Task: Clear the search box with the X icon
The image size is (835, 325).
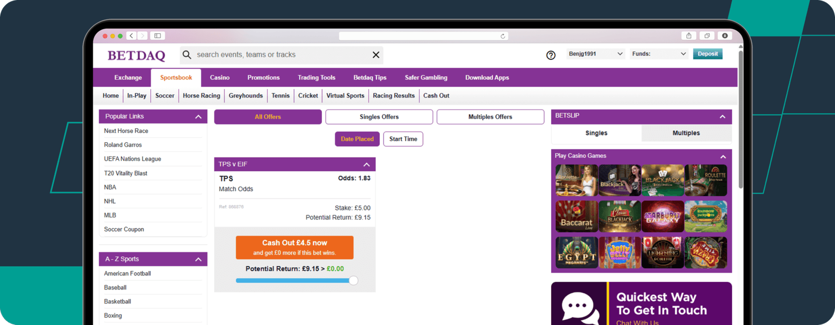Action: coord(376,55)
